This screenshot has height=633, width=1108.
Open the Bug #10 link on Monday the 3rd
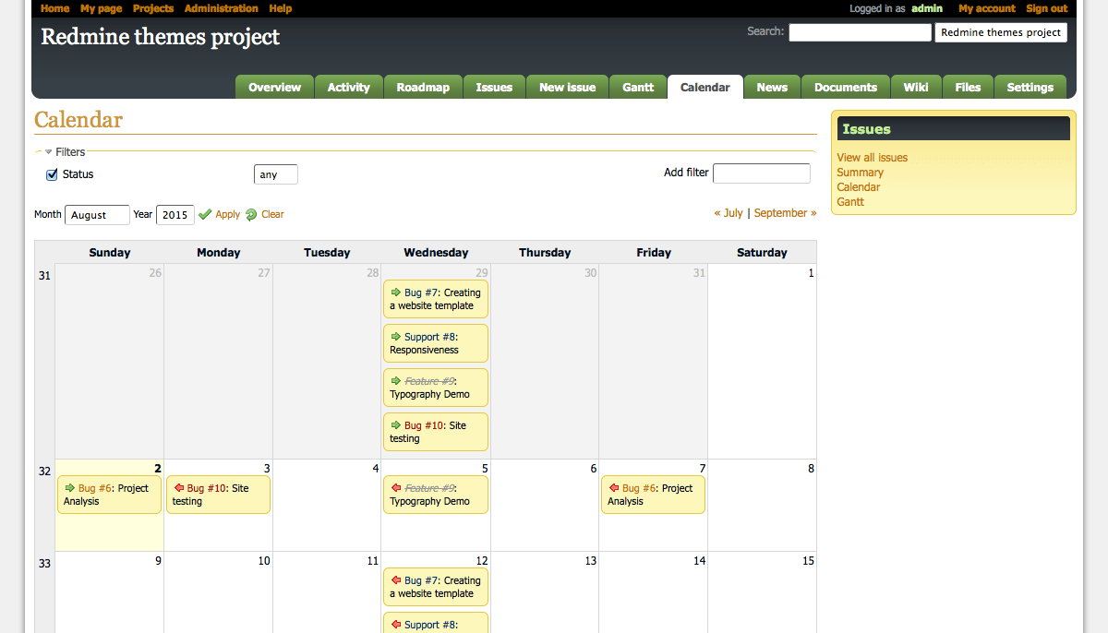point(207,488)
